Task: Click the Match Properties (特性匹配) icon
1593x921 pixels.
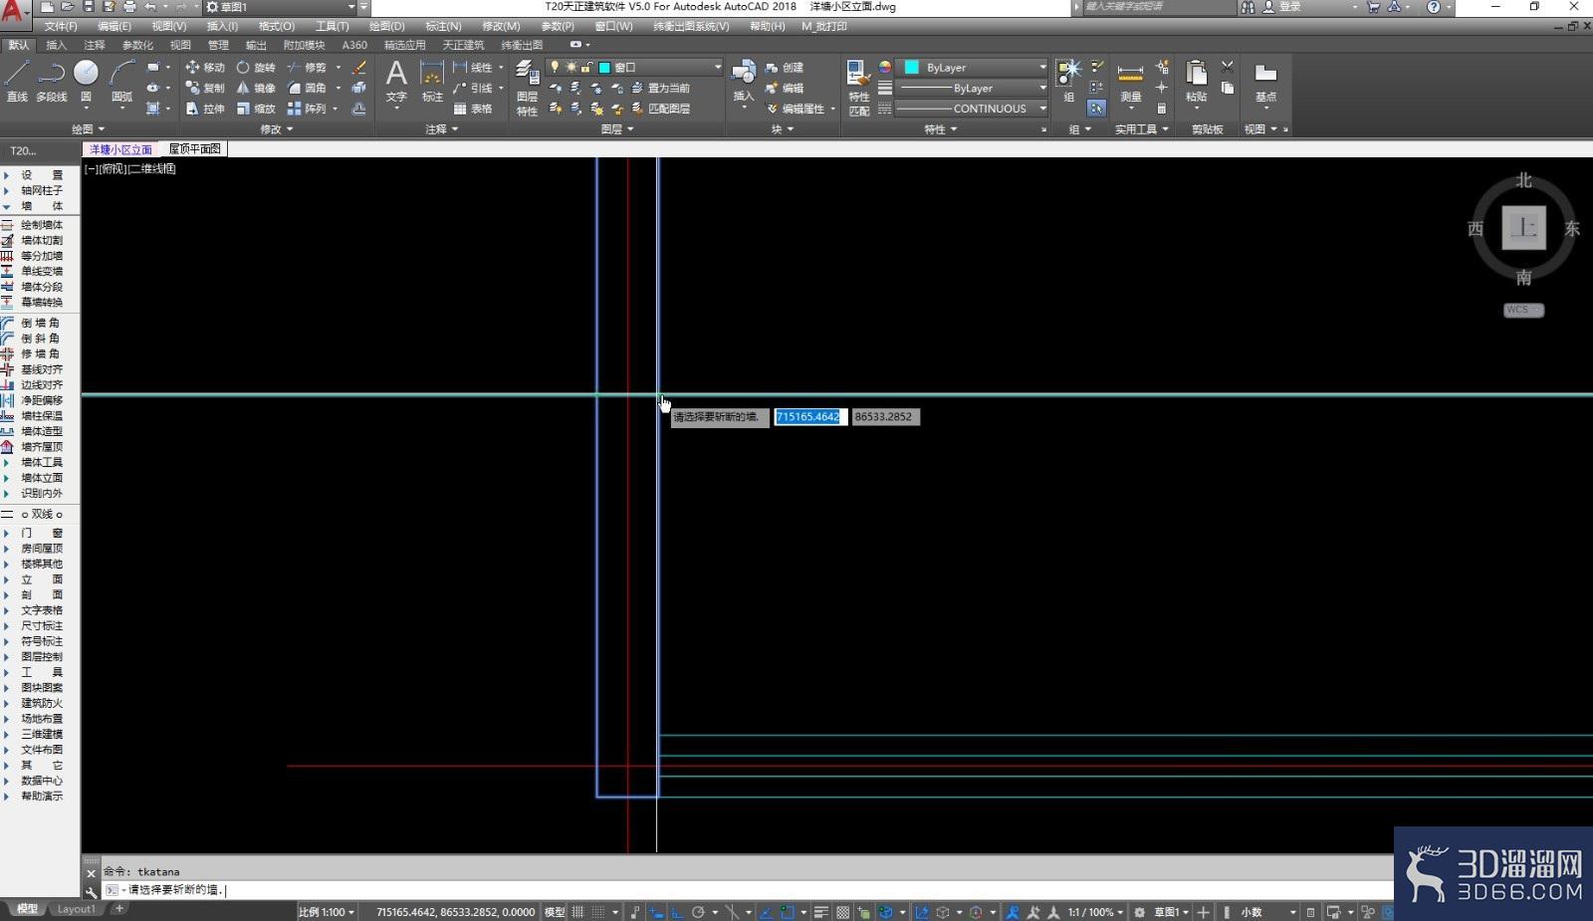Action: pos(858,88)
